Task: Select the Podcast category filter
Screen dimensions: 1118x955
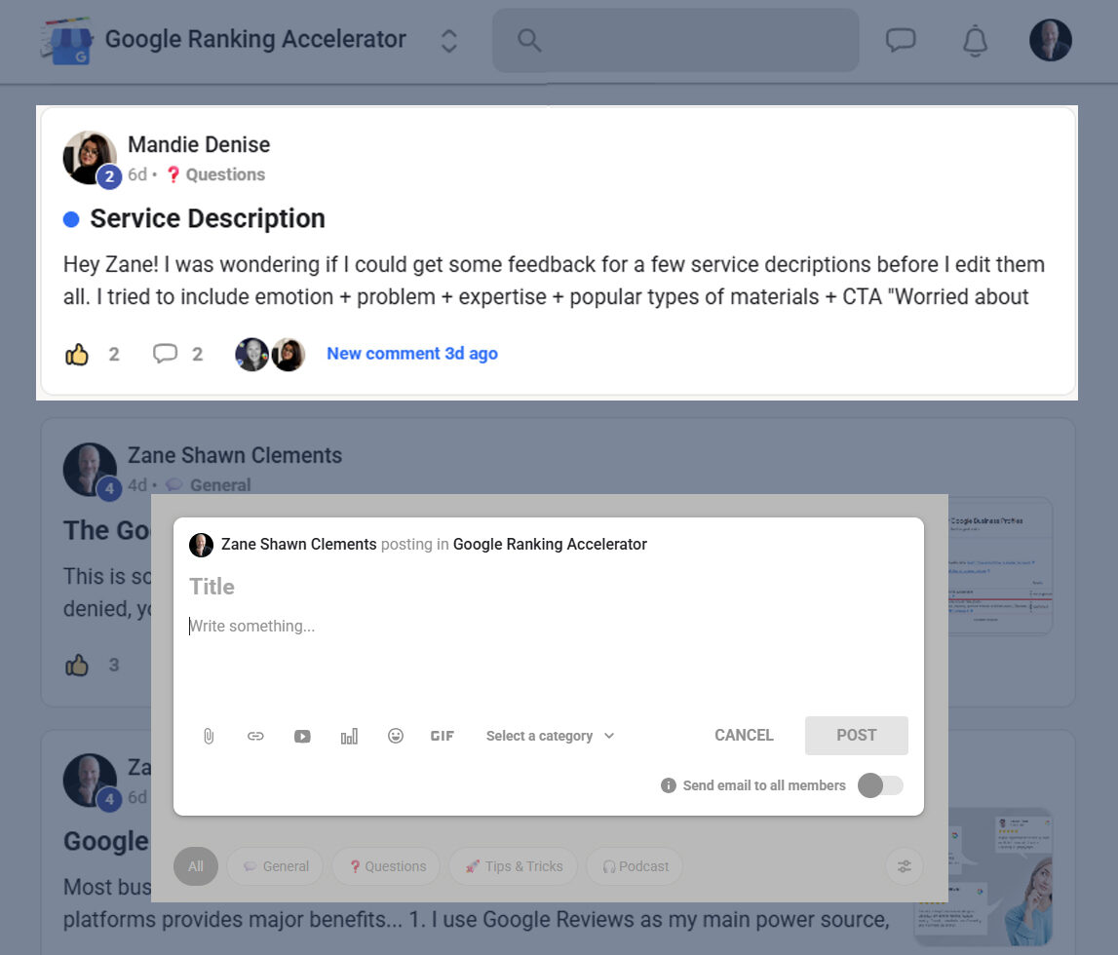Action: 635,866
